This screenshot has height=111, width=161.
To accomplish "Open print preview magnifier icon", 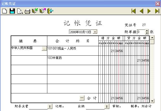I will pyautogui.click(x=20, y=11).
